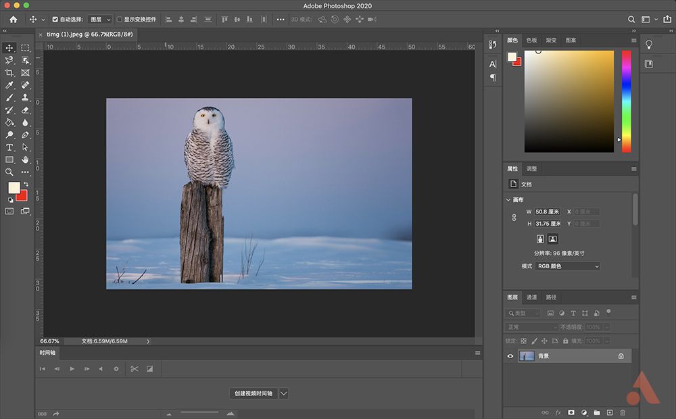Open the 图层 auto-select dropdown
Screen dimensions: 676x419
(99, 20)
